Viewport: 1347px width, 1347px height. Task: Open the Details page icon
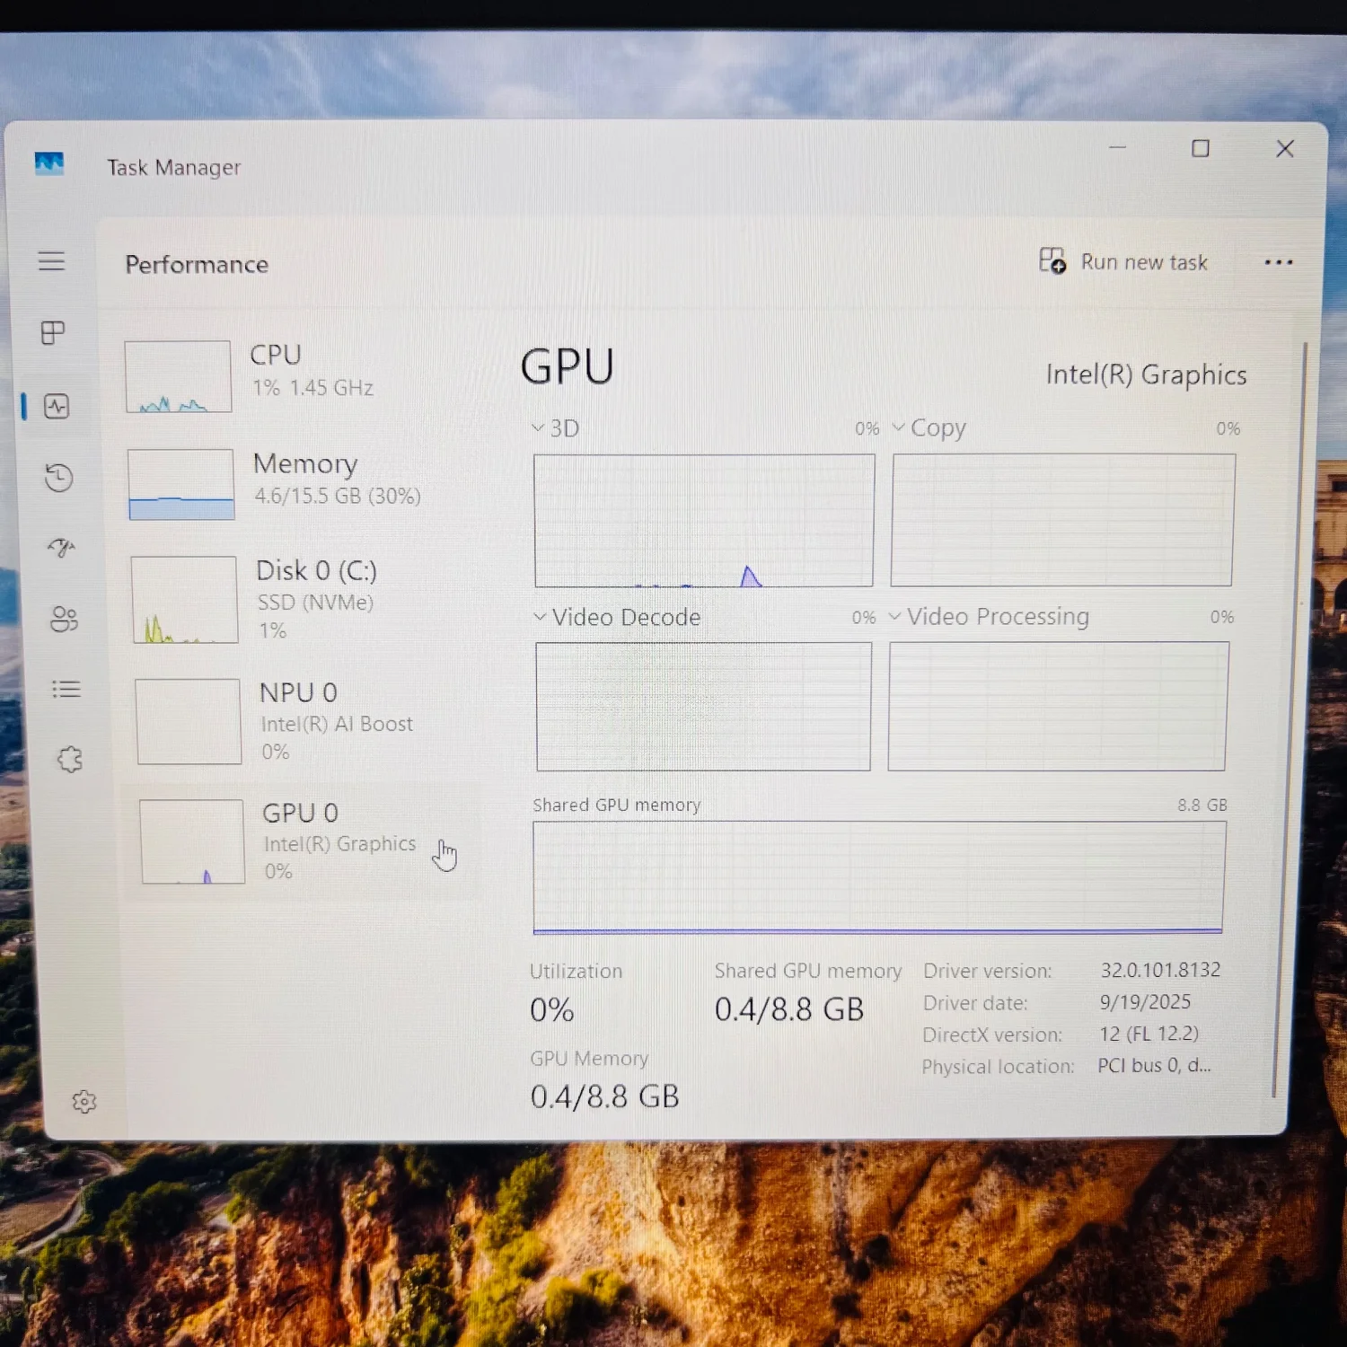coord(66,689)
